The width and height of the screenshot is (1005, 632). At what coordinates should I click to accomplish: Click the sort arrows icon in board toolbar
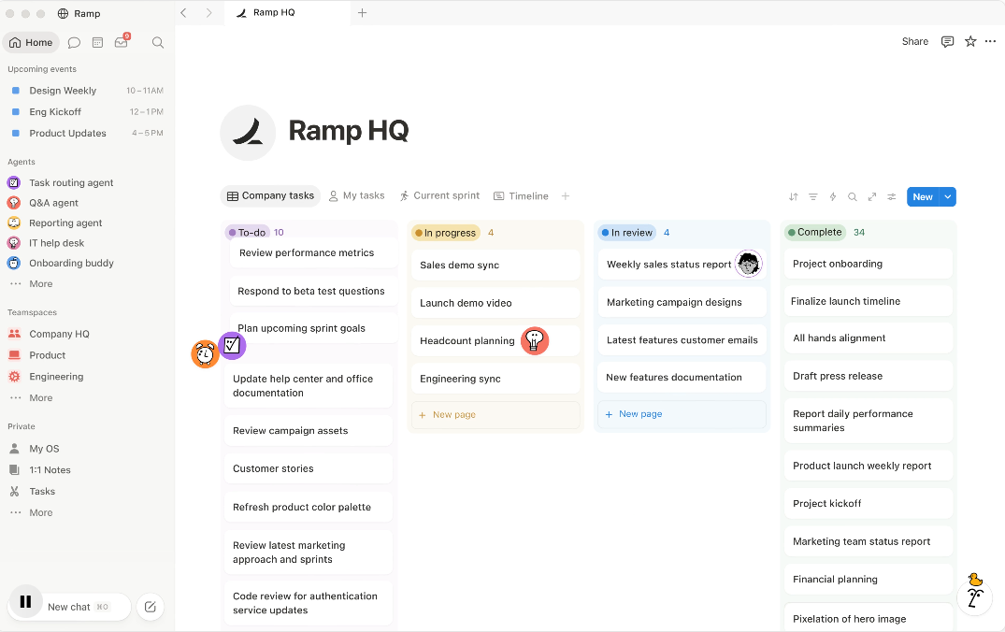click(x=794, y=196)
